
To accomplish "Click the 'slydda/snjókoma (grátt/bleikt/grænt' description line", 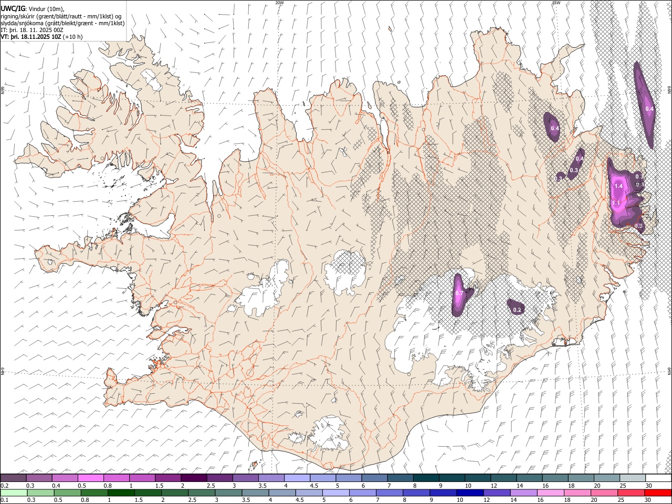I will (x=62, y=23).
